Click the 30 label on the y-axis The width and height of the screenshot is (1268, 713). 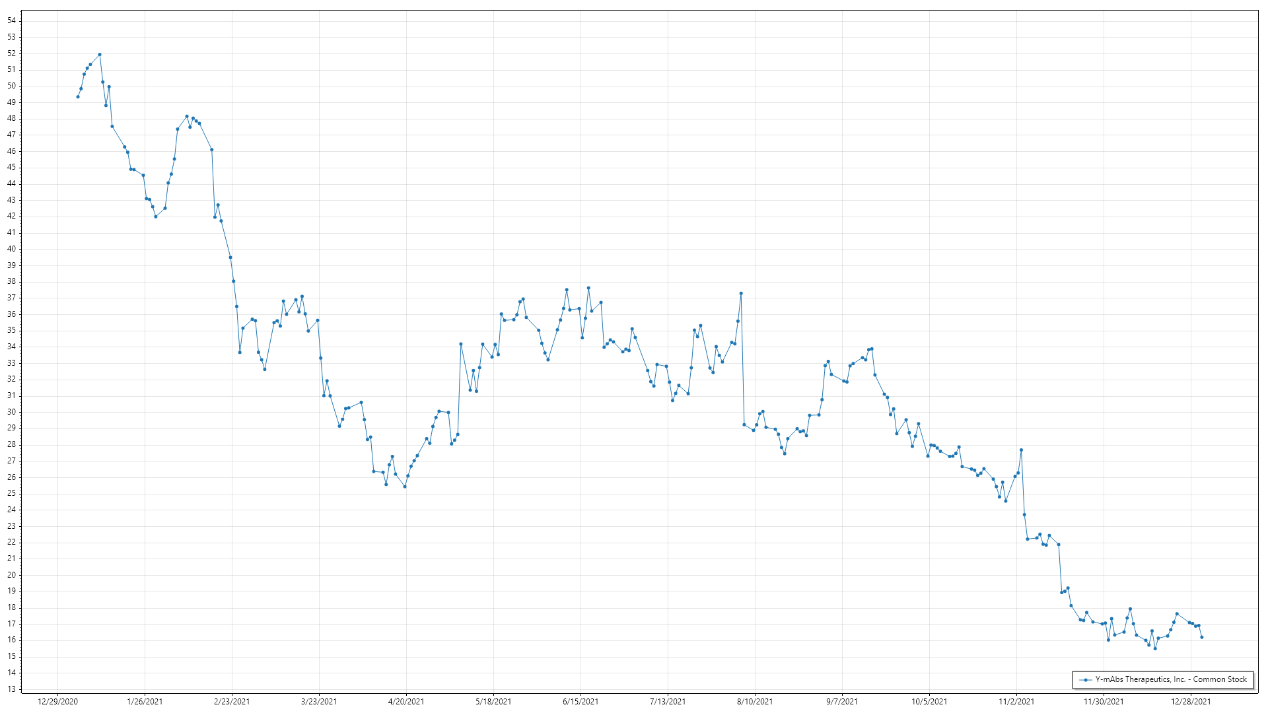tap(12, 412)
